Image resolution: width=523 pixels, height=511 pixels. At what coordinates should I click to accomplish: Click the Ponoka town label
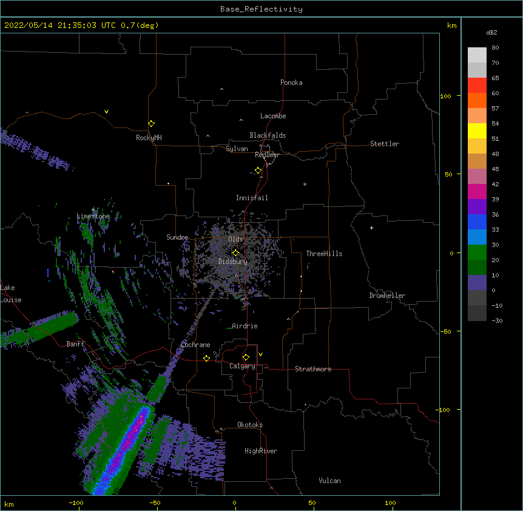[291, 83]
